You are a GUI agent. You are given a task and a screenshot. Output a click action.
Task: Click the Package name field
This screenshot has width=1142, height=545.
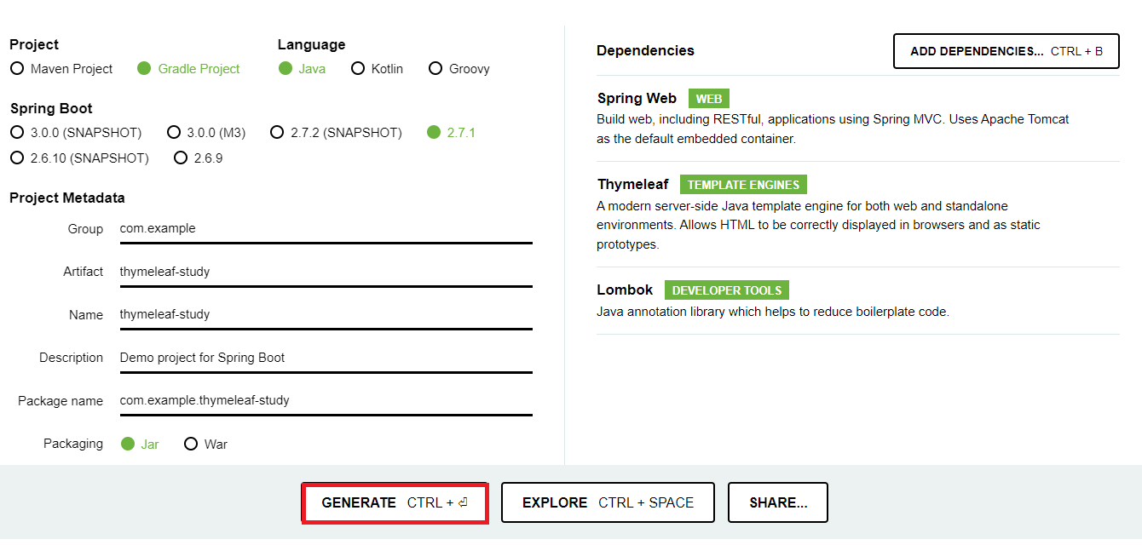tap(326, 400)
